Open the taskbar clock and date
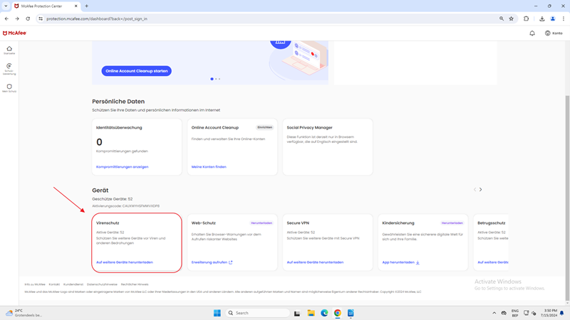This screenshot has width=570, height=320. click(x=550, y=313)
